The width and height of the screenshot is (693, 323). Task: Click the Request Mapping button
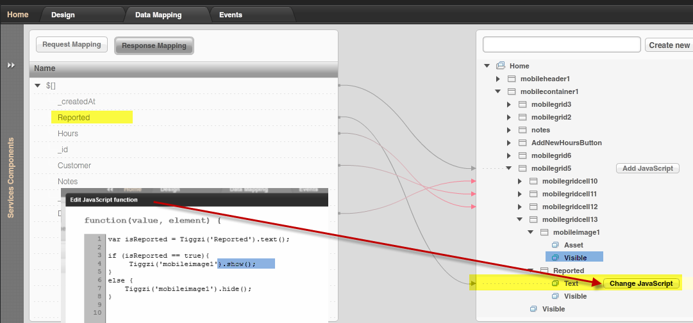click(x=72, y=45)
